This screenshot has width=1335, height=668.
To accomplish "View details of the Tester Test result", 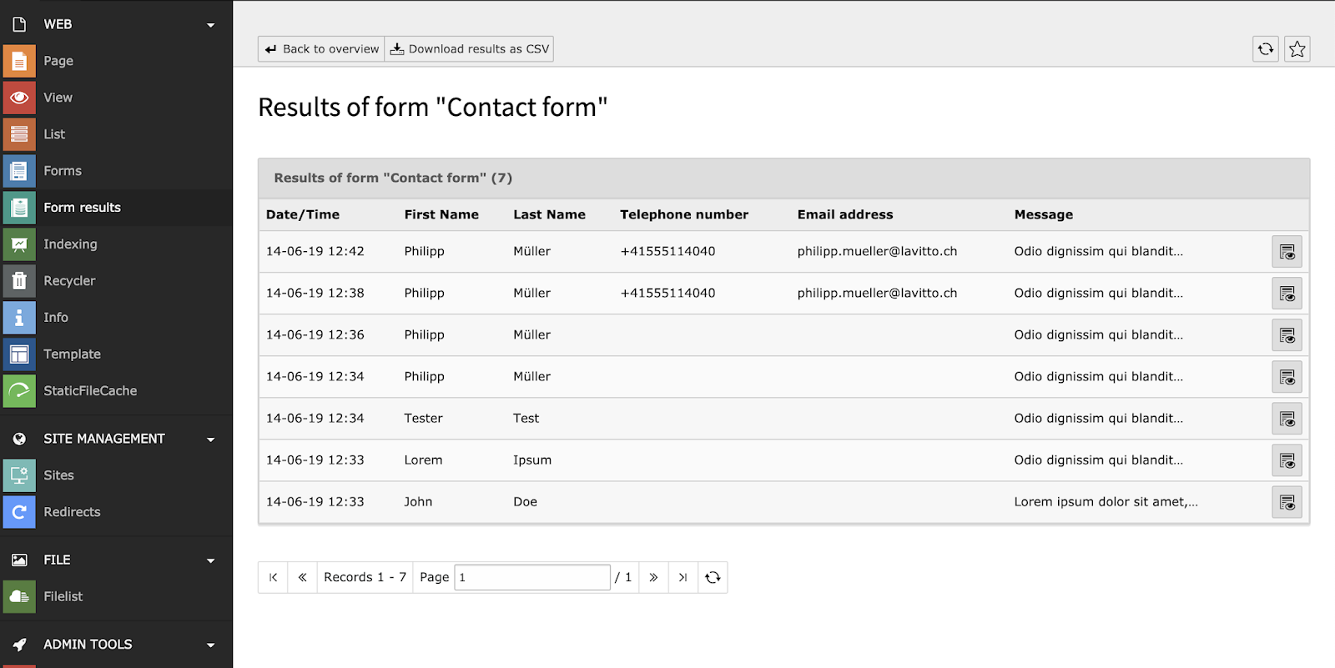I will [x=1287, y=419].
